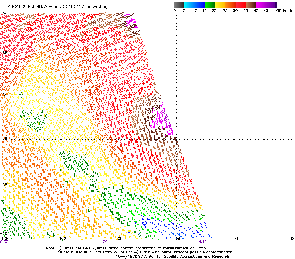295x259 pixels.
Task: Click the '10' label under the color bar
Action: pos(195,11)
